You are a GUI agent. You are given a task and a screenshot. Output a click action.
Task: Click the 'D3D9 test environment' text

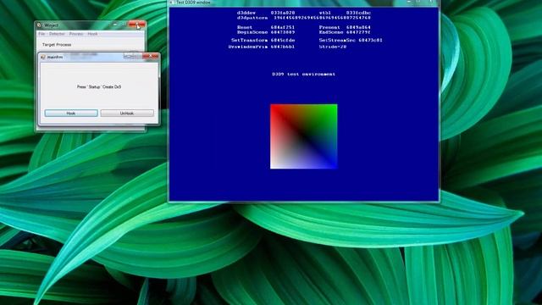pos(303,74)
